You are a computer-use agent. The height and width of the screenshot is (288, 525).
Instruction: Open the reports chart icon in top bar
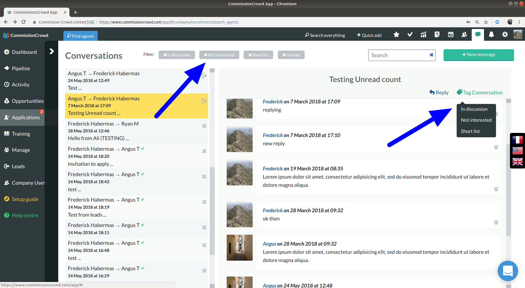[x=423, y=35]
